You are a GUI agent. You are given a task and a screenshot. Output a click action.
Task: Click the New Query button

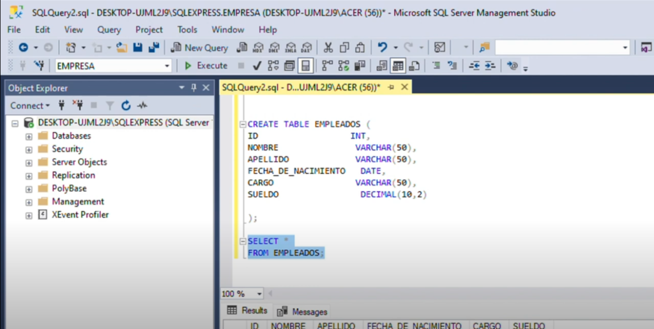tap(200, 48)
